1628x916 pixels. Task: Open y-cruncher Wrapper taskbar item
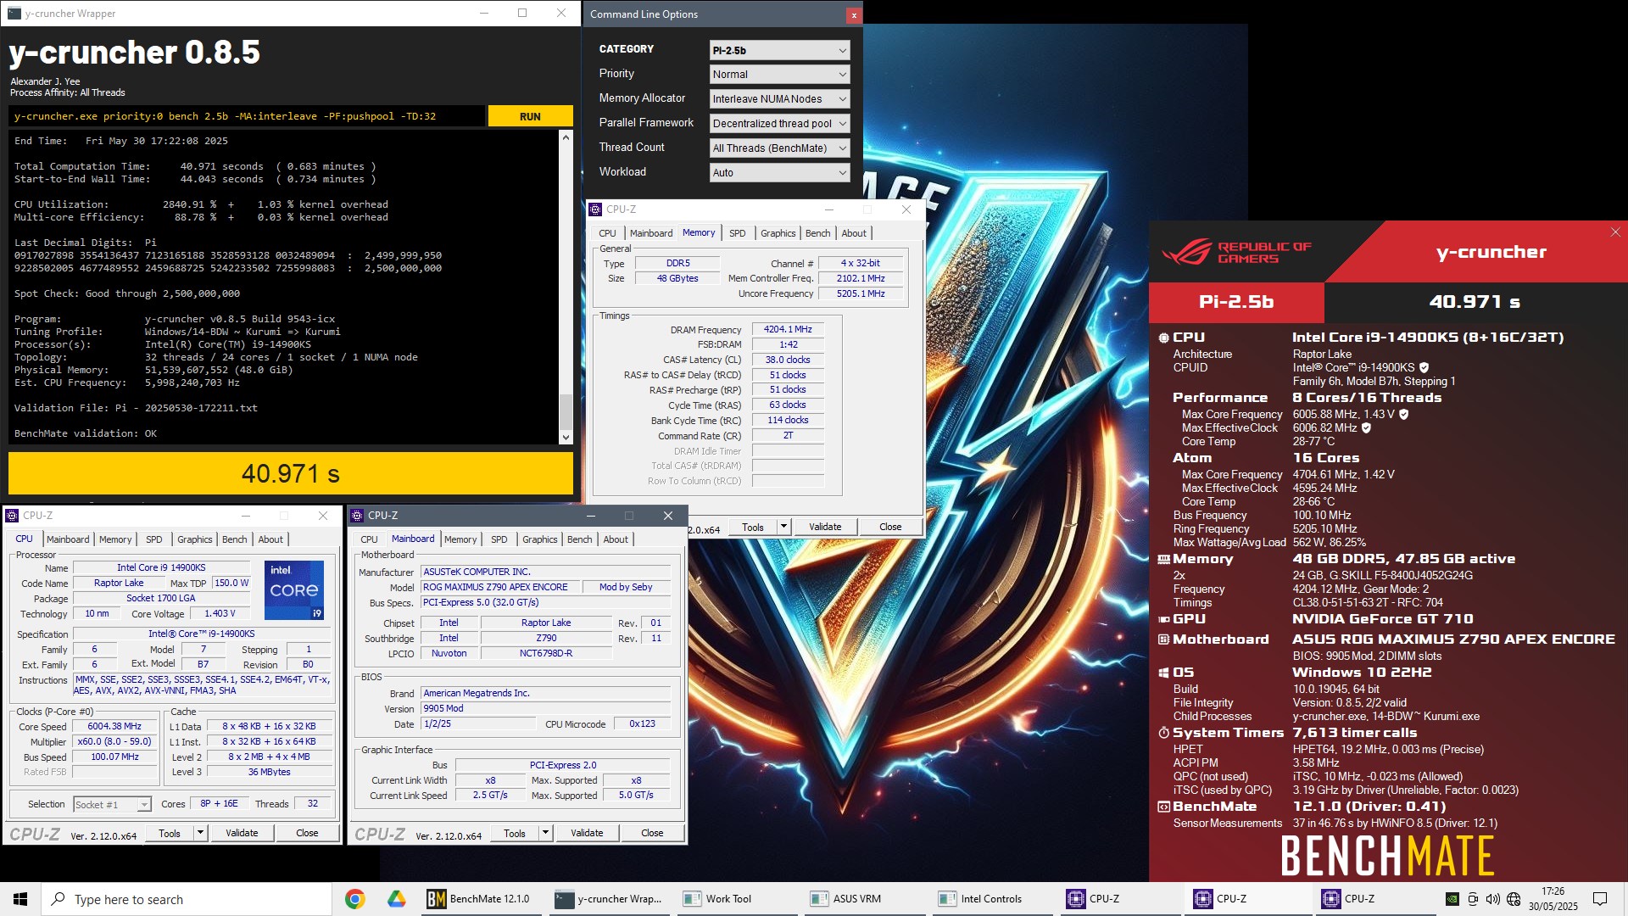tap(609, 899)
